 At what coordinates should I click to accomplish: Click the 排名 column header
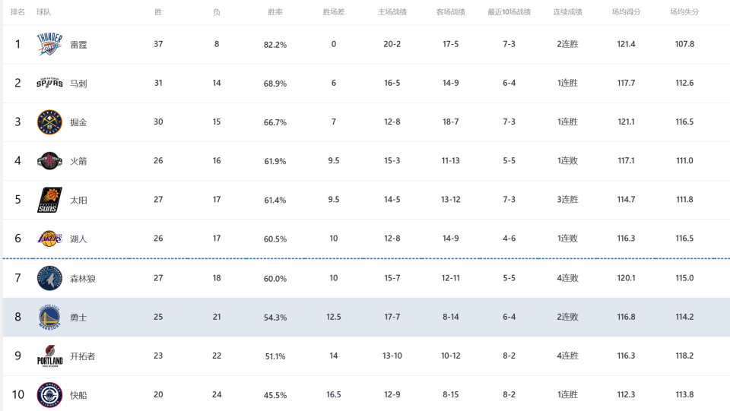[x=18, y=12]
